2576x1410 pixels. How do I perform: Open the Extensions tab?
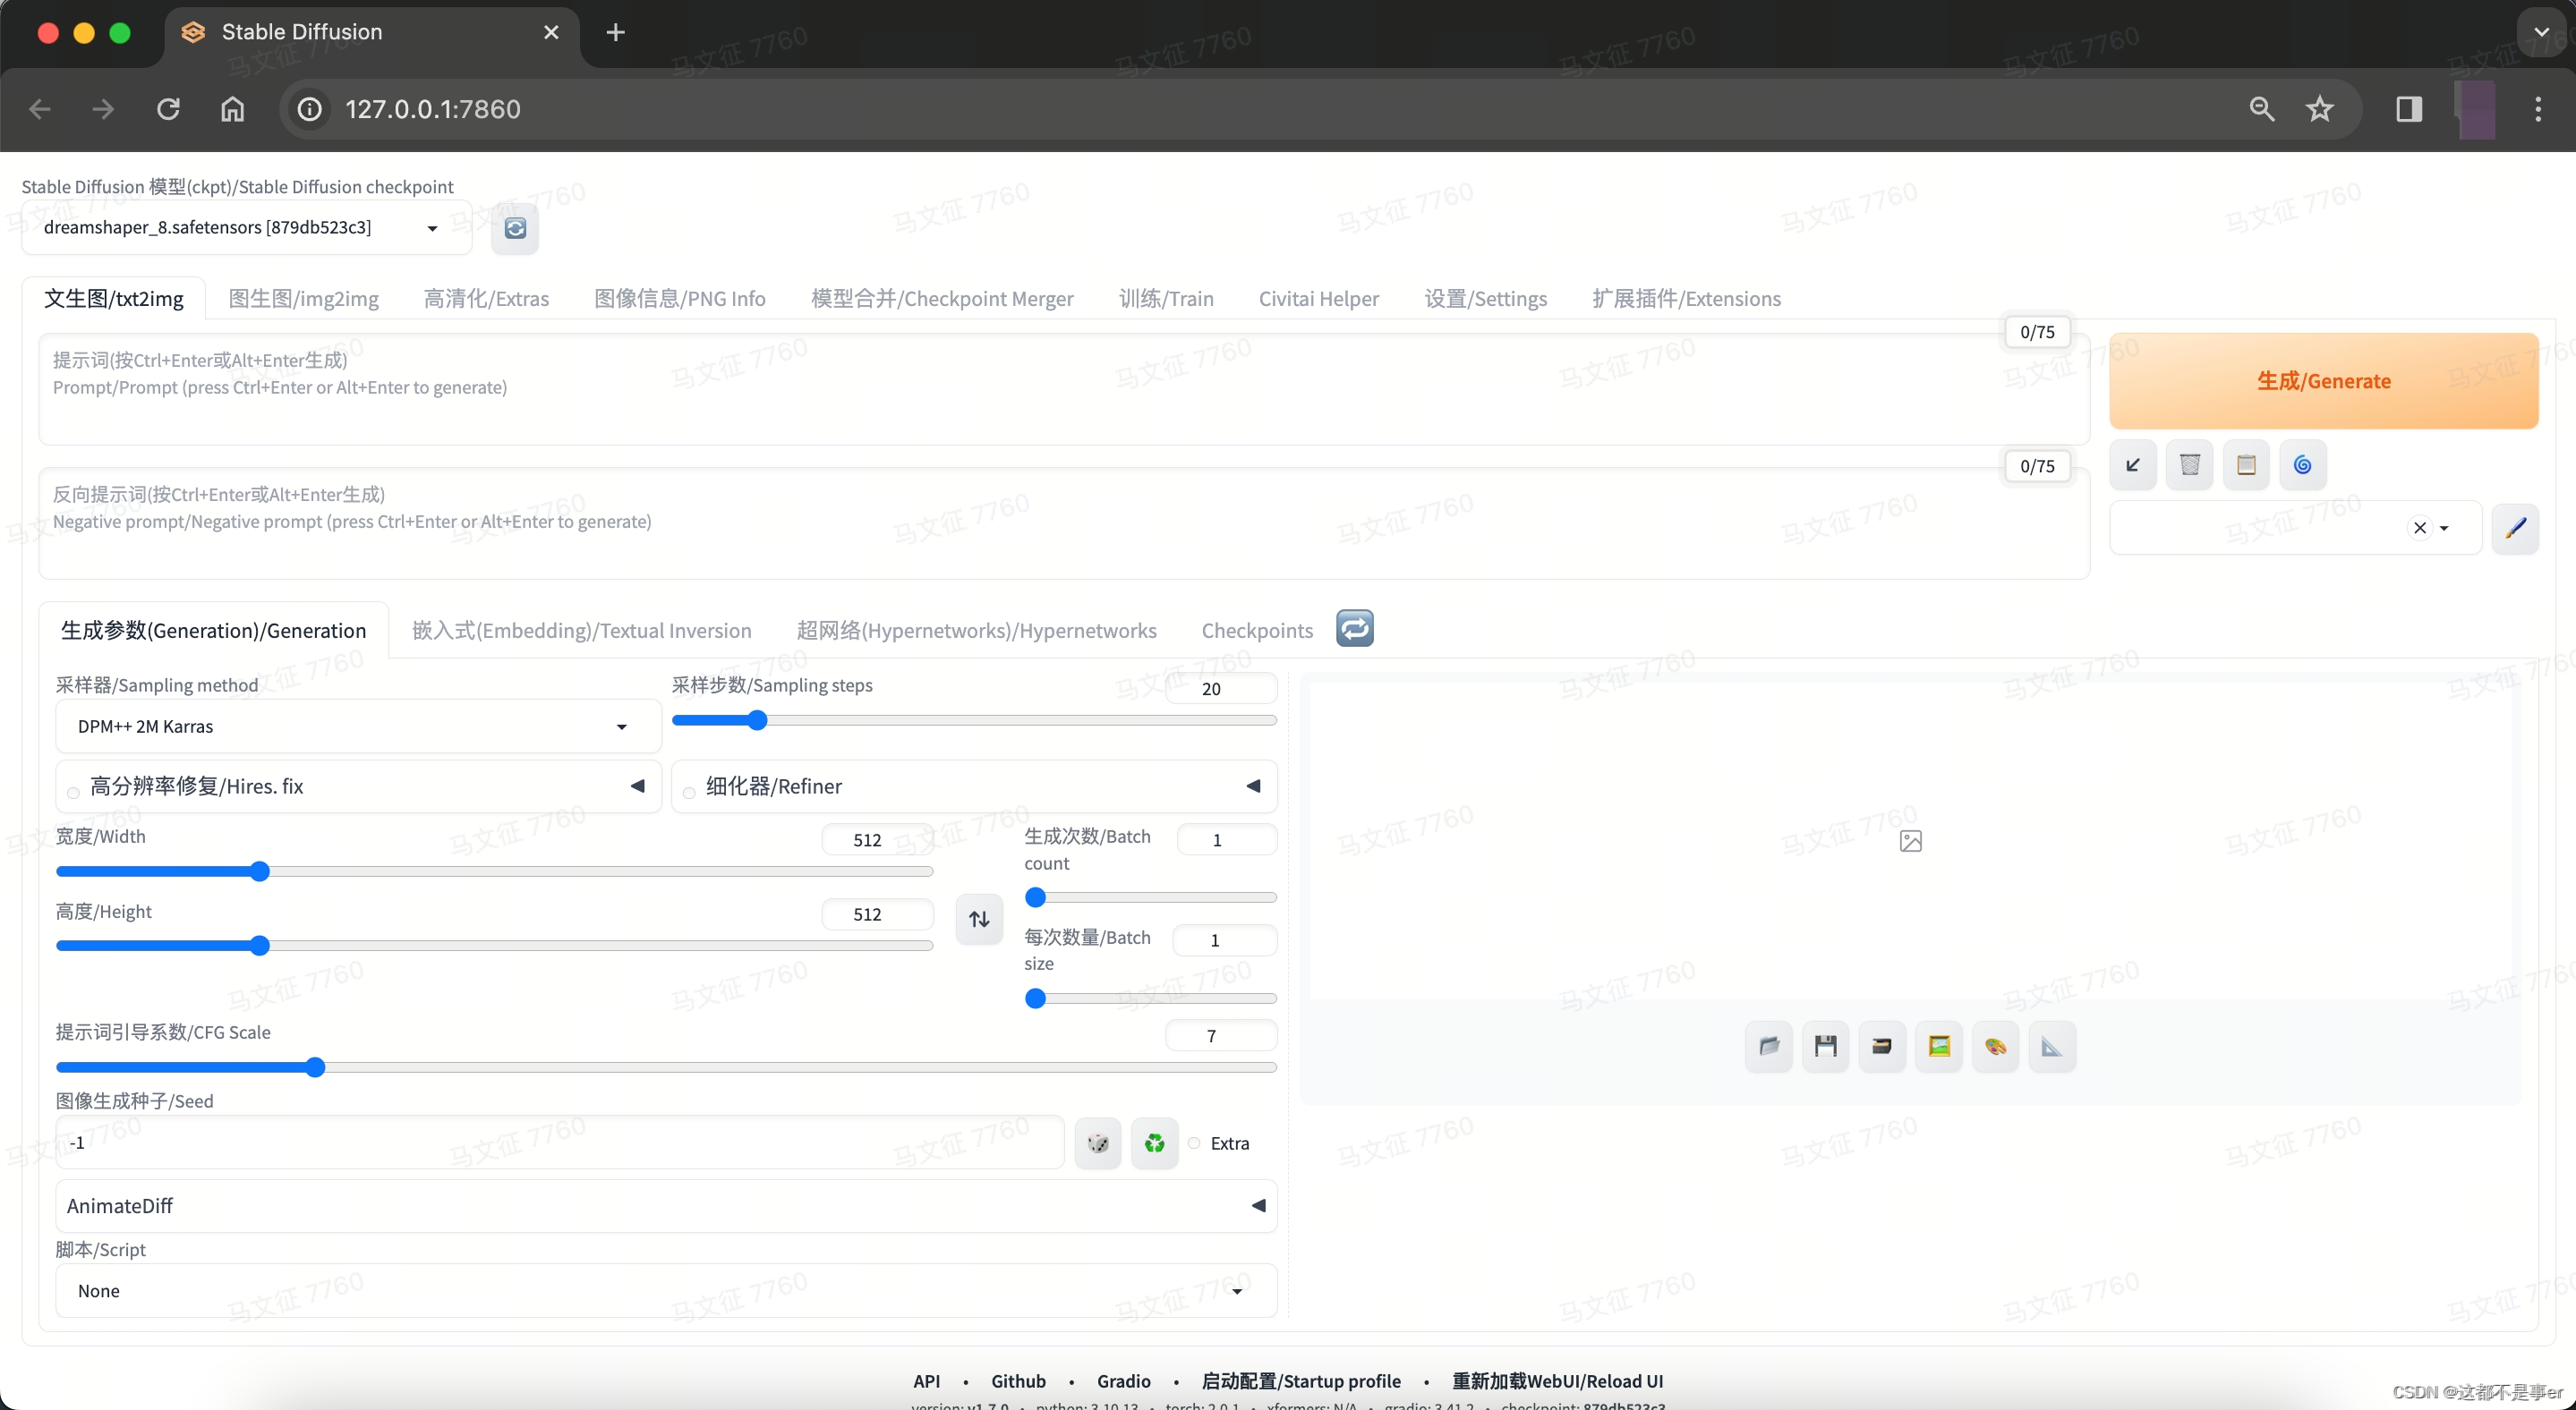click(x=1686, y=299)
